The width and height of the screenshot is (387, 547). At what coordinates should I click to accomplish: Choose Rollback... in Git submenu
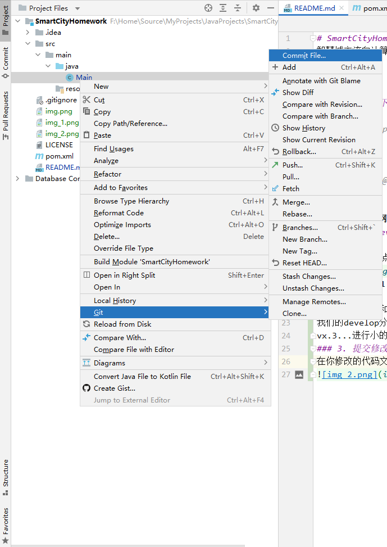coord(325,152)
